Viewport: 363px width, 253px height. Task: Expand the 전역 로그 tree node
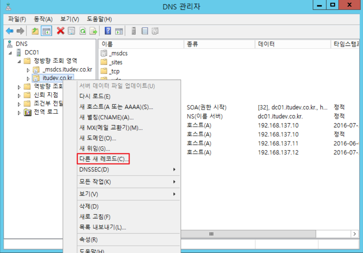(x=19, y=113)
